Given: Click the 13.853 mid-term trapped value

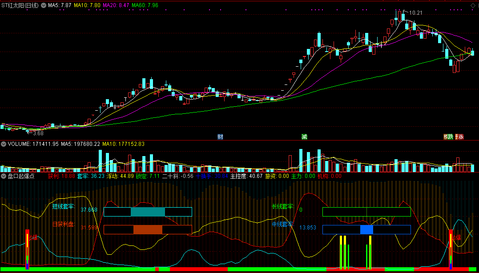Looking at the screenshot, I should [x=308, y=228].
